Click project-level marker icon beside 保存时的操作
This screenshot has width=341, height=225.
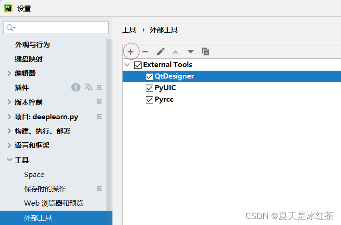tap(99, 189)
